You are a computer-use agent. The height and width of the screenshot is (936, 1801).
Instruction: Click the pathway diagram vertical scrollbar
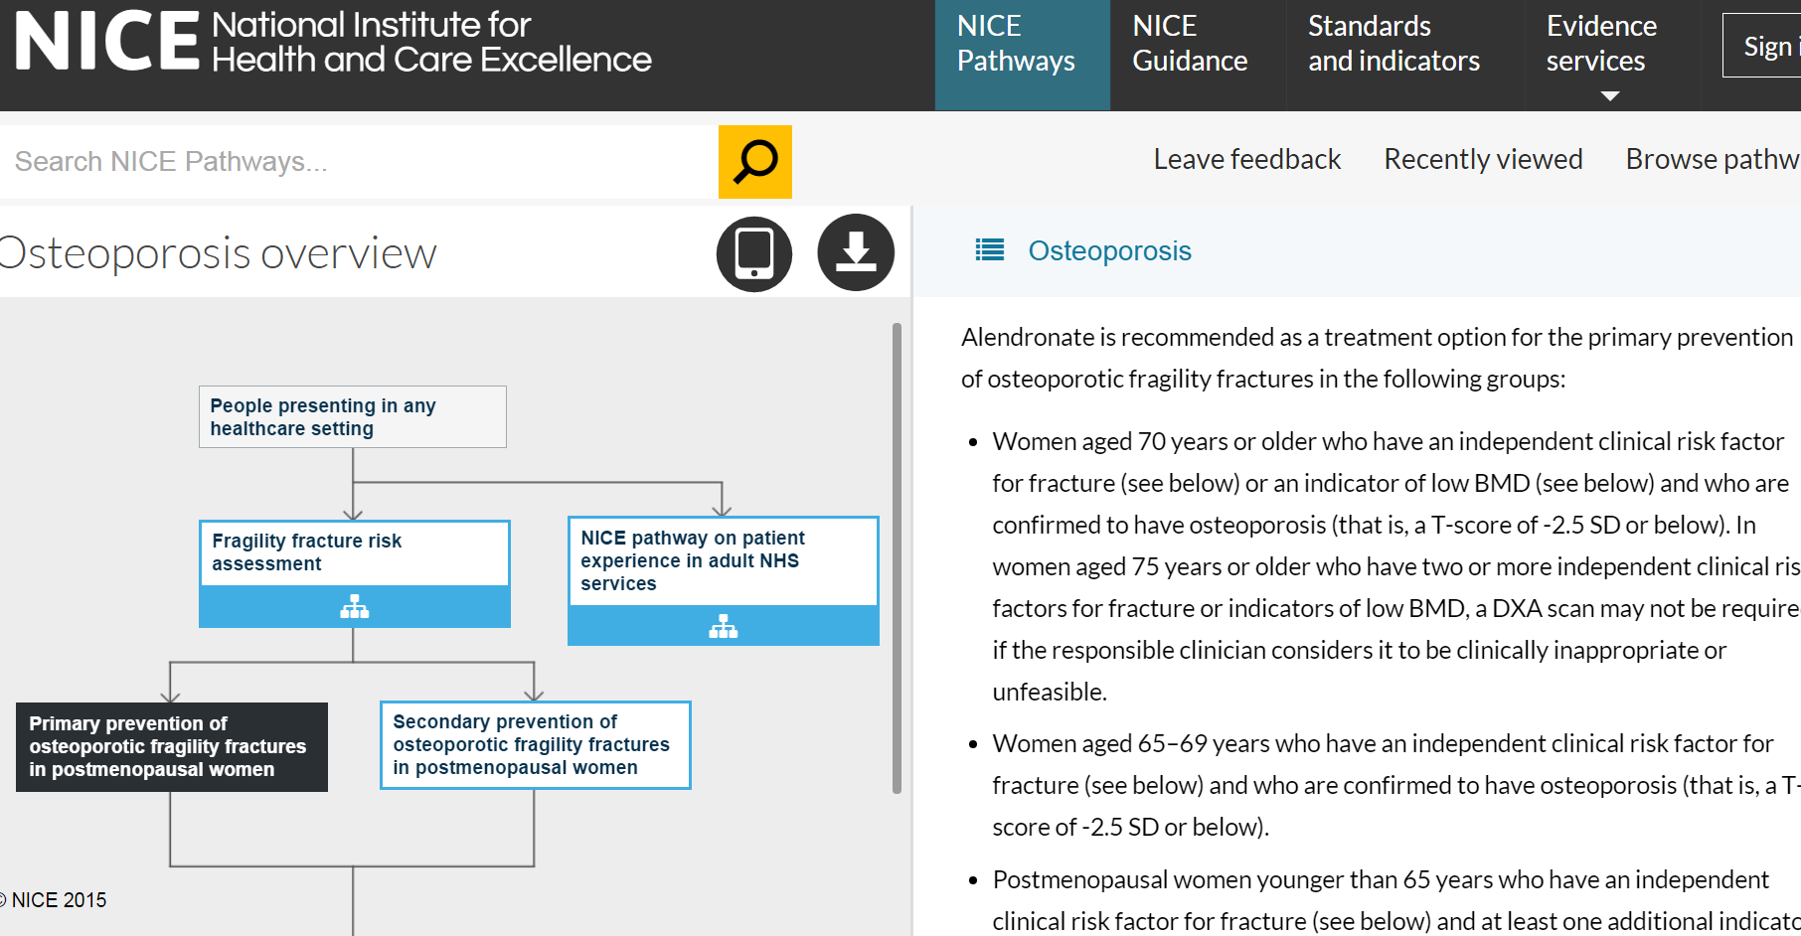click(897, 557)
